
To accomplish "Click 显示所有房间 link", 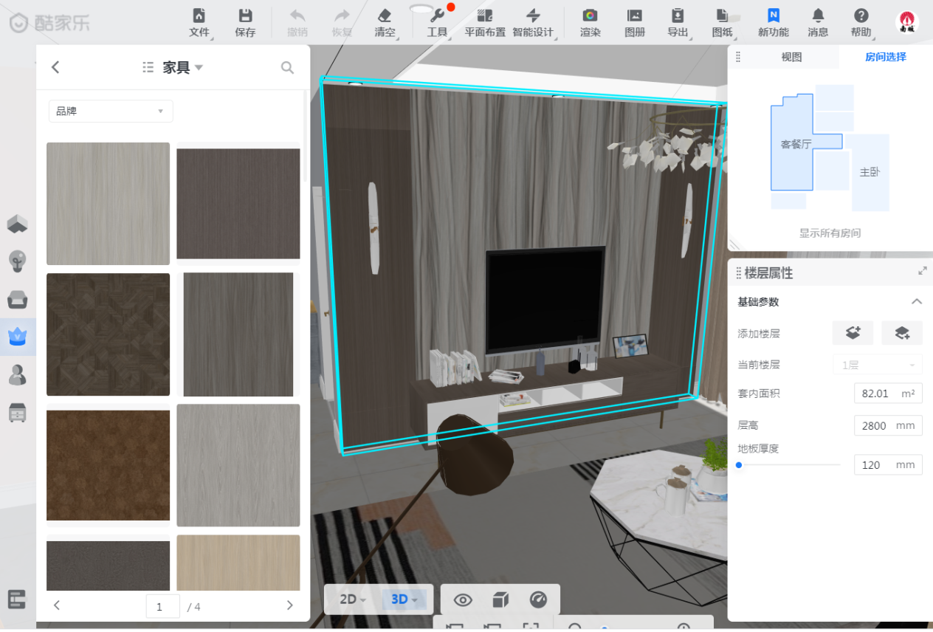I will pyautogui.click(x=830, y=233).
